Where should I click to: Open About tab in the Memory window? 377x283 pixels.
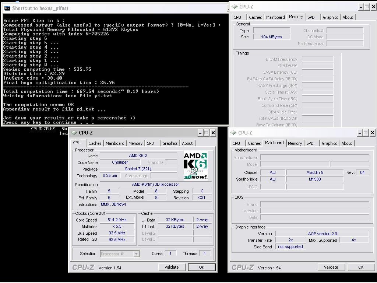tap(348, 17)
